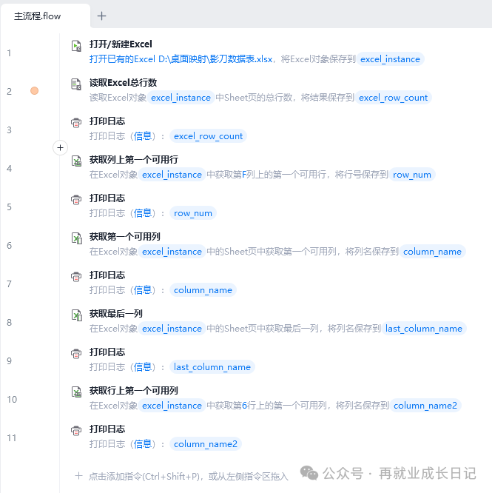Select the 读取Excel总行数 step title
Image resolution: width=492 pixels, height=493 pixels.
123,83
